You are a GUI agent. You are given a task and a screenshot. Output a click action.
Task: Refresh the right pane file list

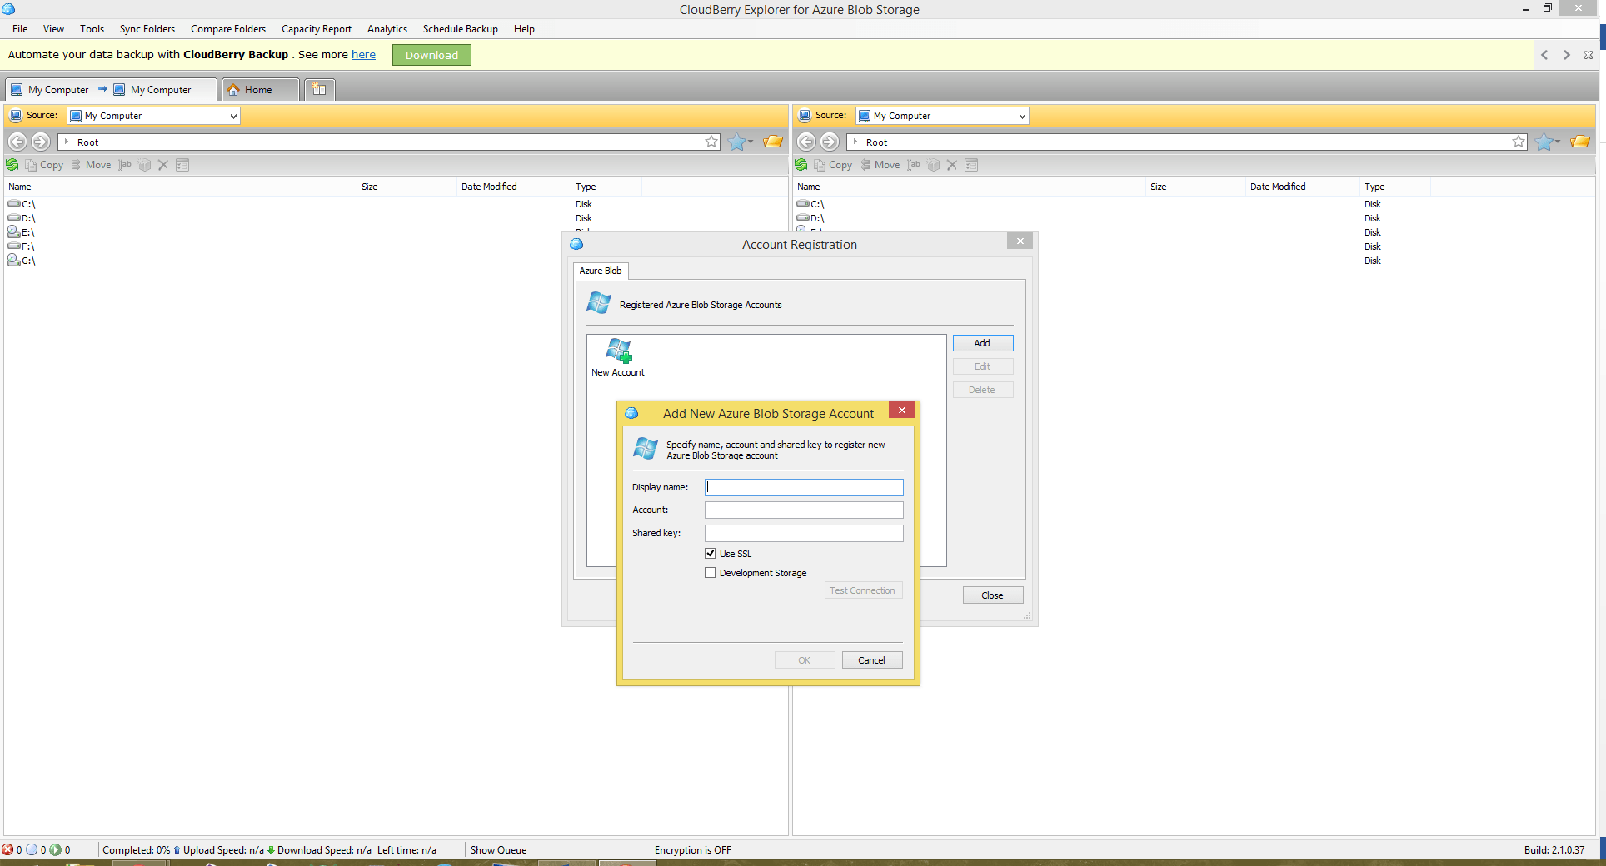pyautogui.click(x=801, y=165)
